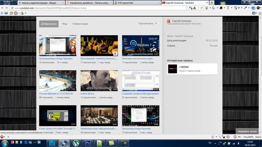Click the blue globe icon in the navigation toolbar

tap(253, 8)
